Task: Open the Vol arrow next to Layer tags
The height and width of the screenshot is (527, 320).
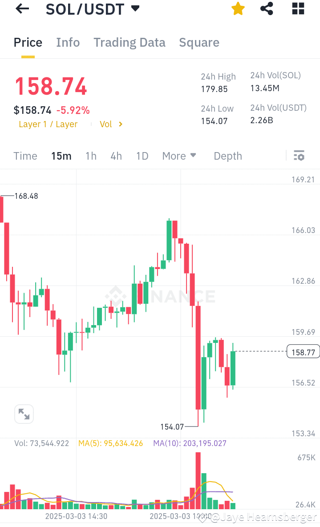Action: tap(119, 124)
